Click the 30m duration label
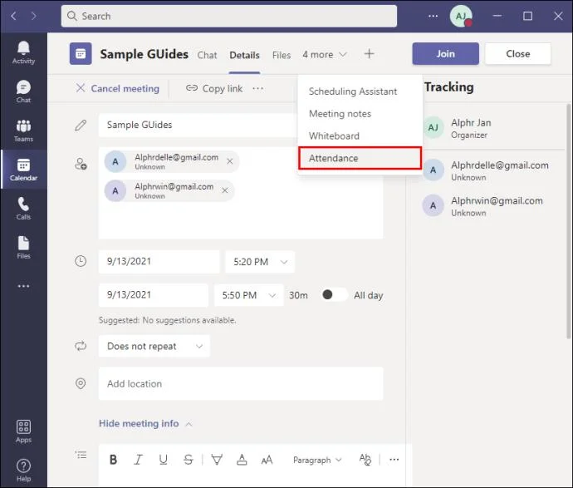Screen dimensions: 573x488 [x=298, y=295]
